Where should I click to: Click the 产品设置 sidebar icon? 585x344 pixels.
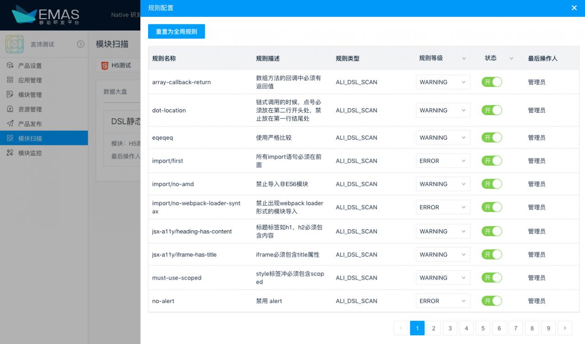10,65
